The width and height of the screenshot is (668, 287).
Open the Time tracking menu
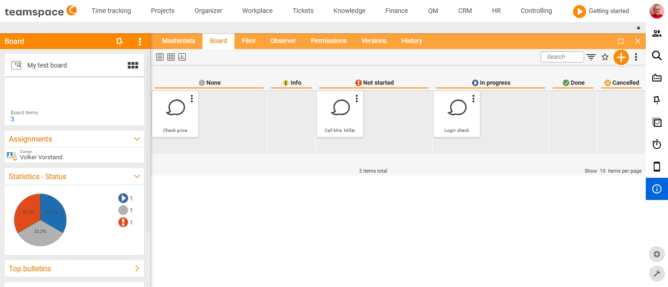point(111,11)
